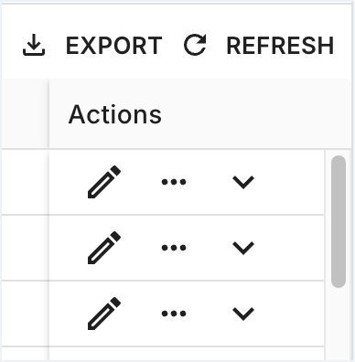This screenshot has width=355, height=362.
Task: Open the edit pencil on the third row
Action: [104, 314]
